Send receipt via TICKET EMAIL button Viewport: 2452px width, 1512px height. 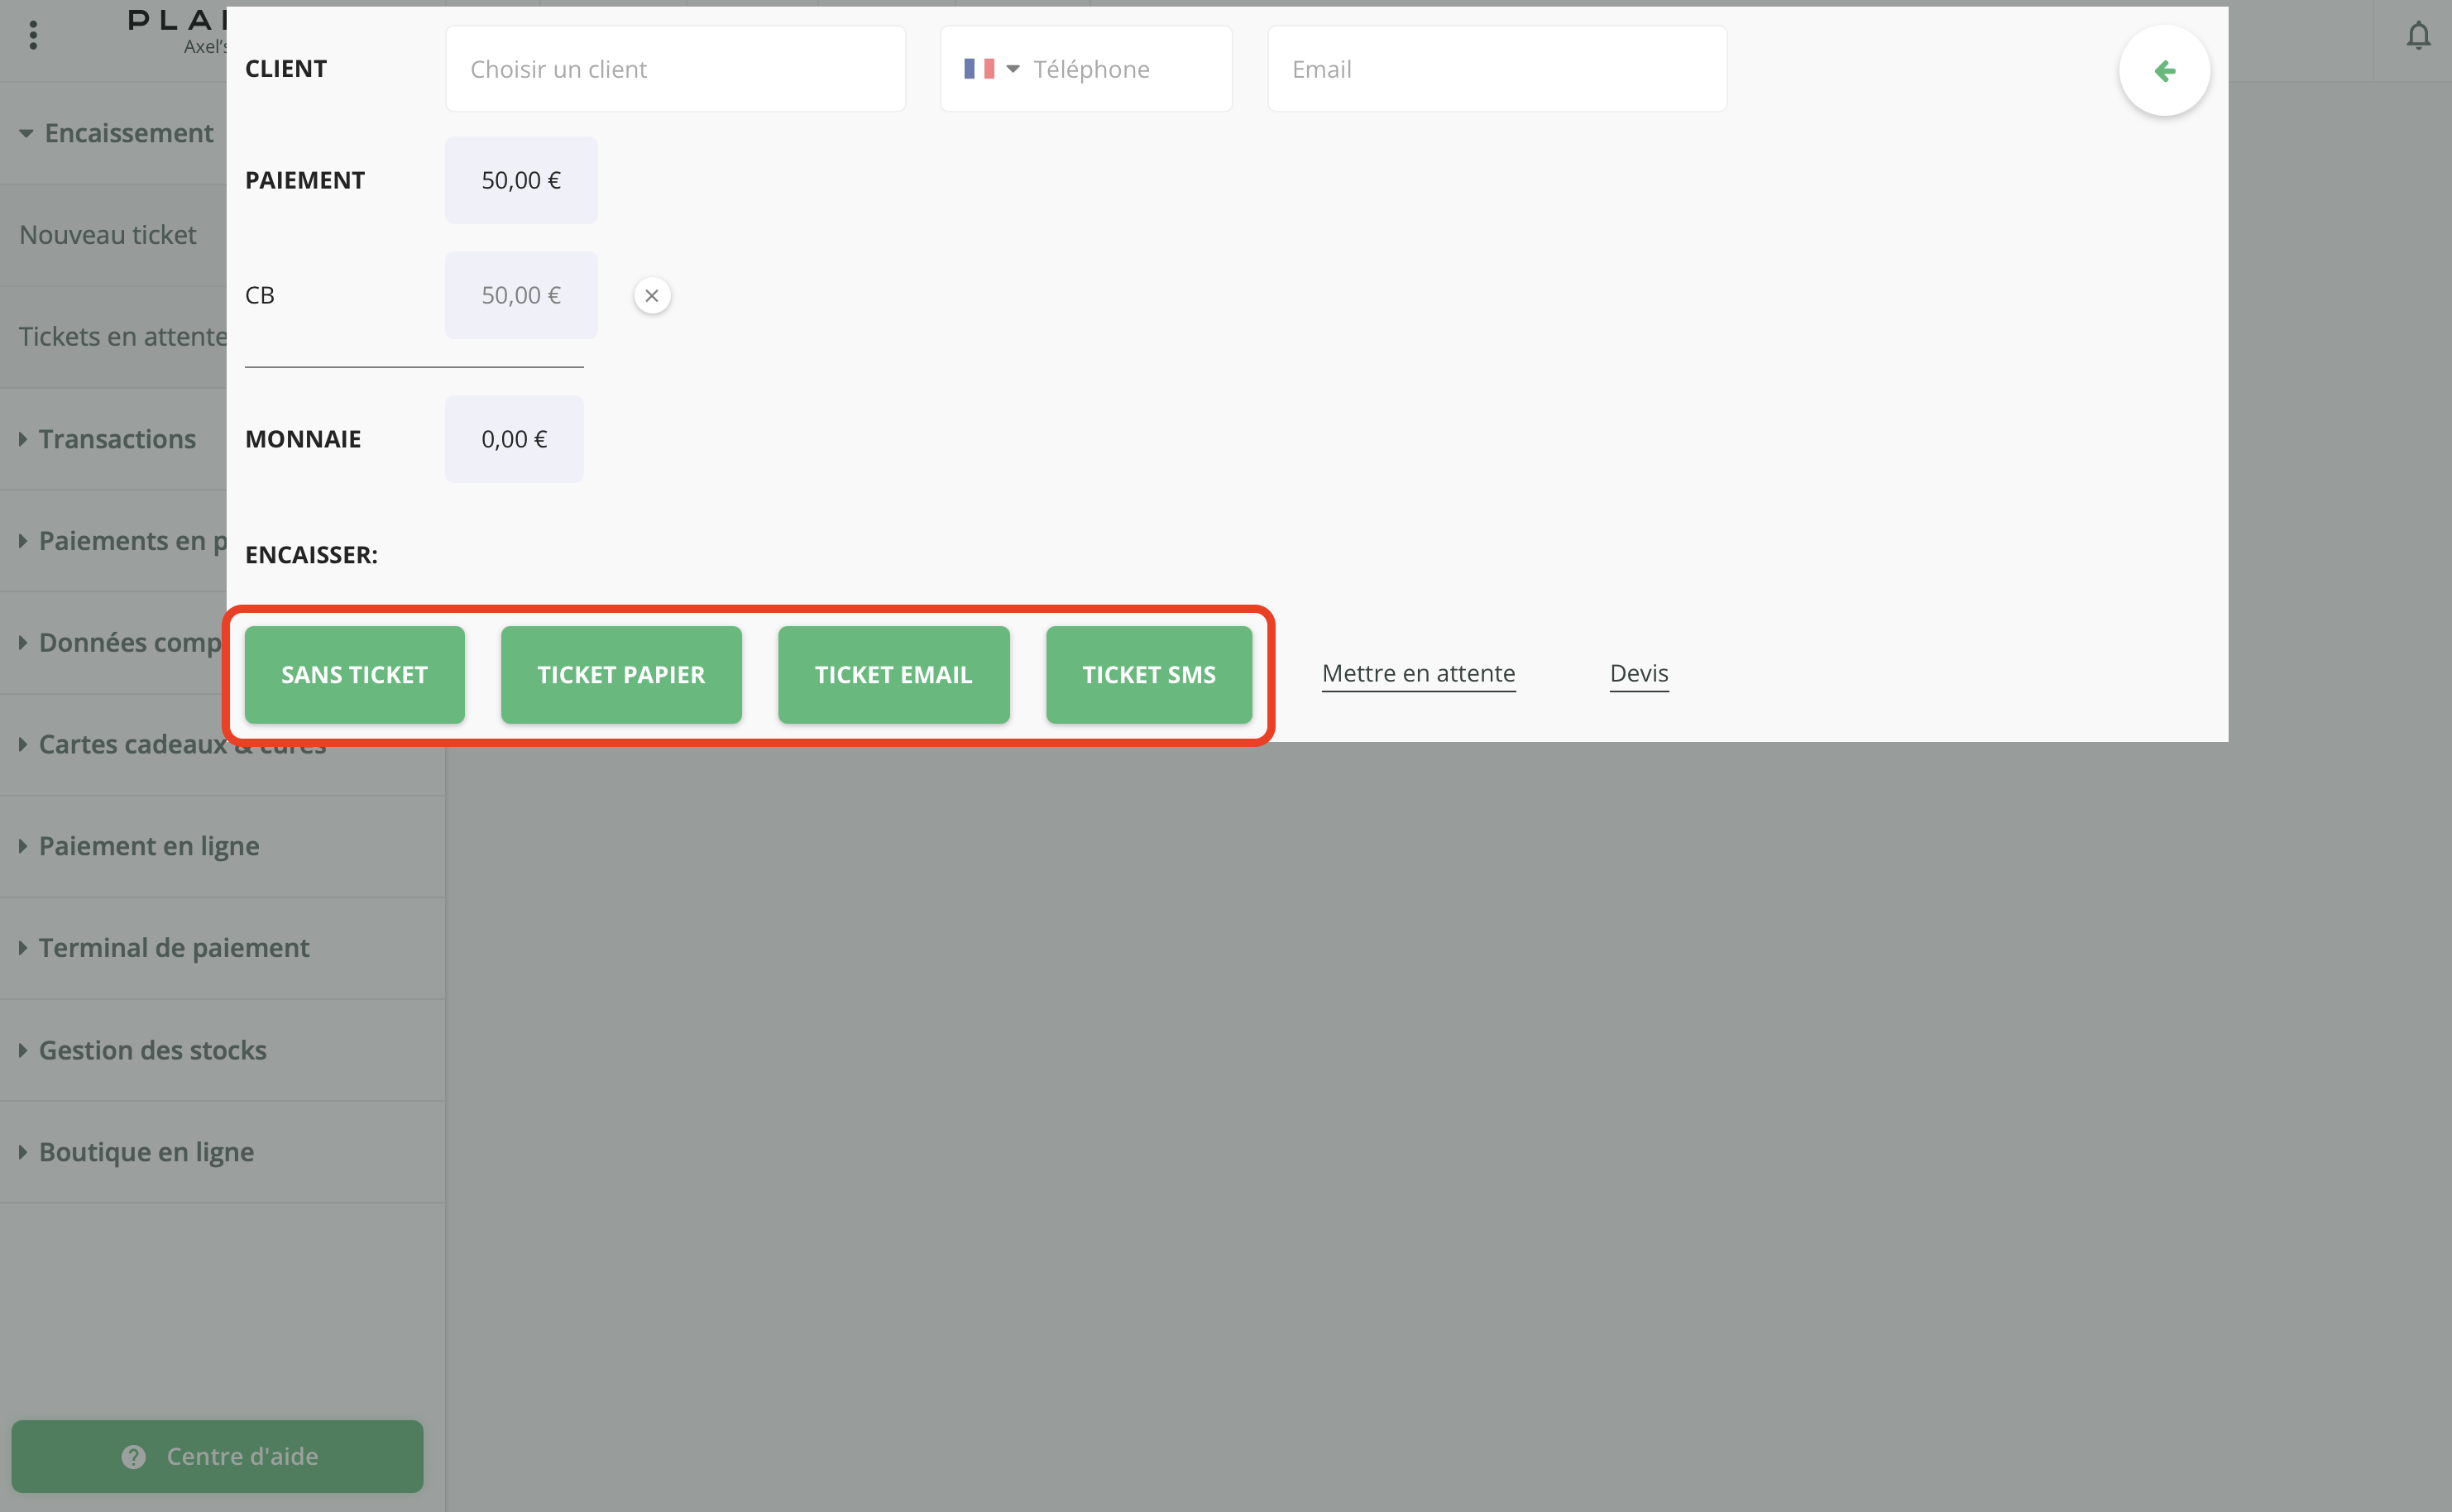893,675
